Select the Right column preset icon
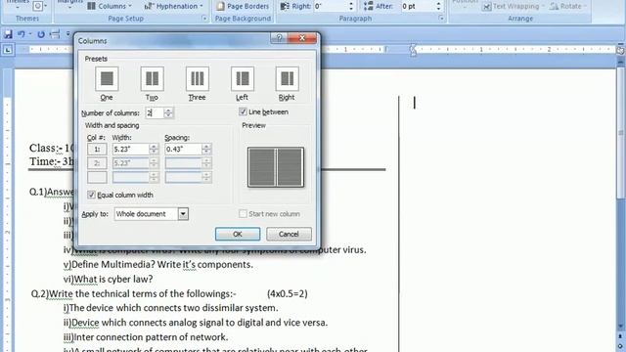The image size is (626, 352). pyautogui.click(x=287, y=78)
